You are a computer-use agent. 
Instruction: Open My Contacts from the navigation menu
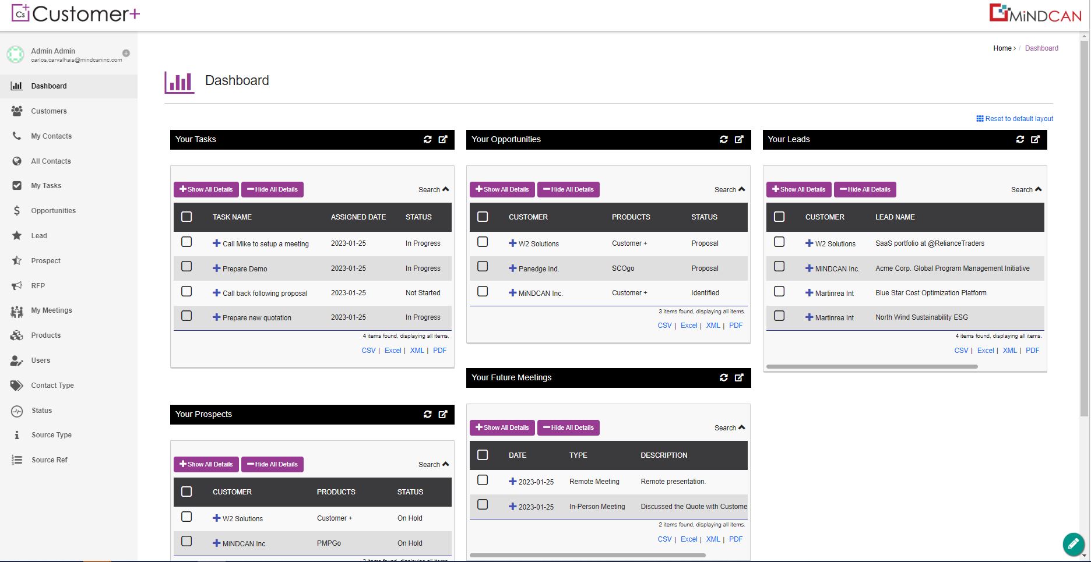pos(50,136)
